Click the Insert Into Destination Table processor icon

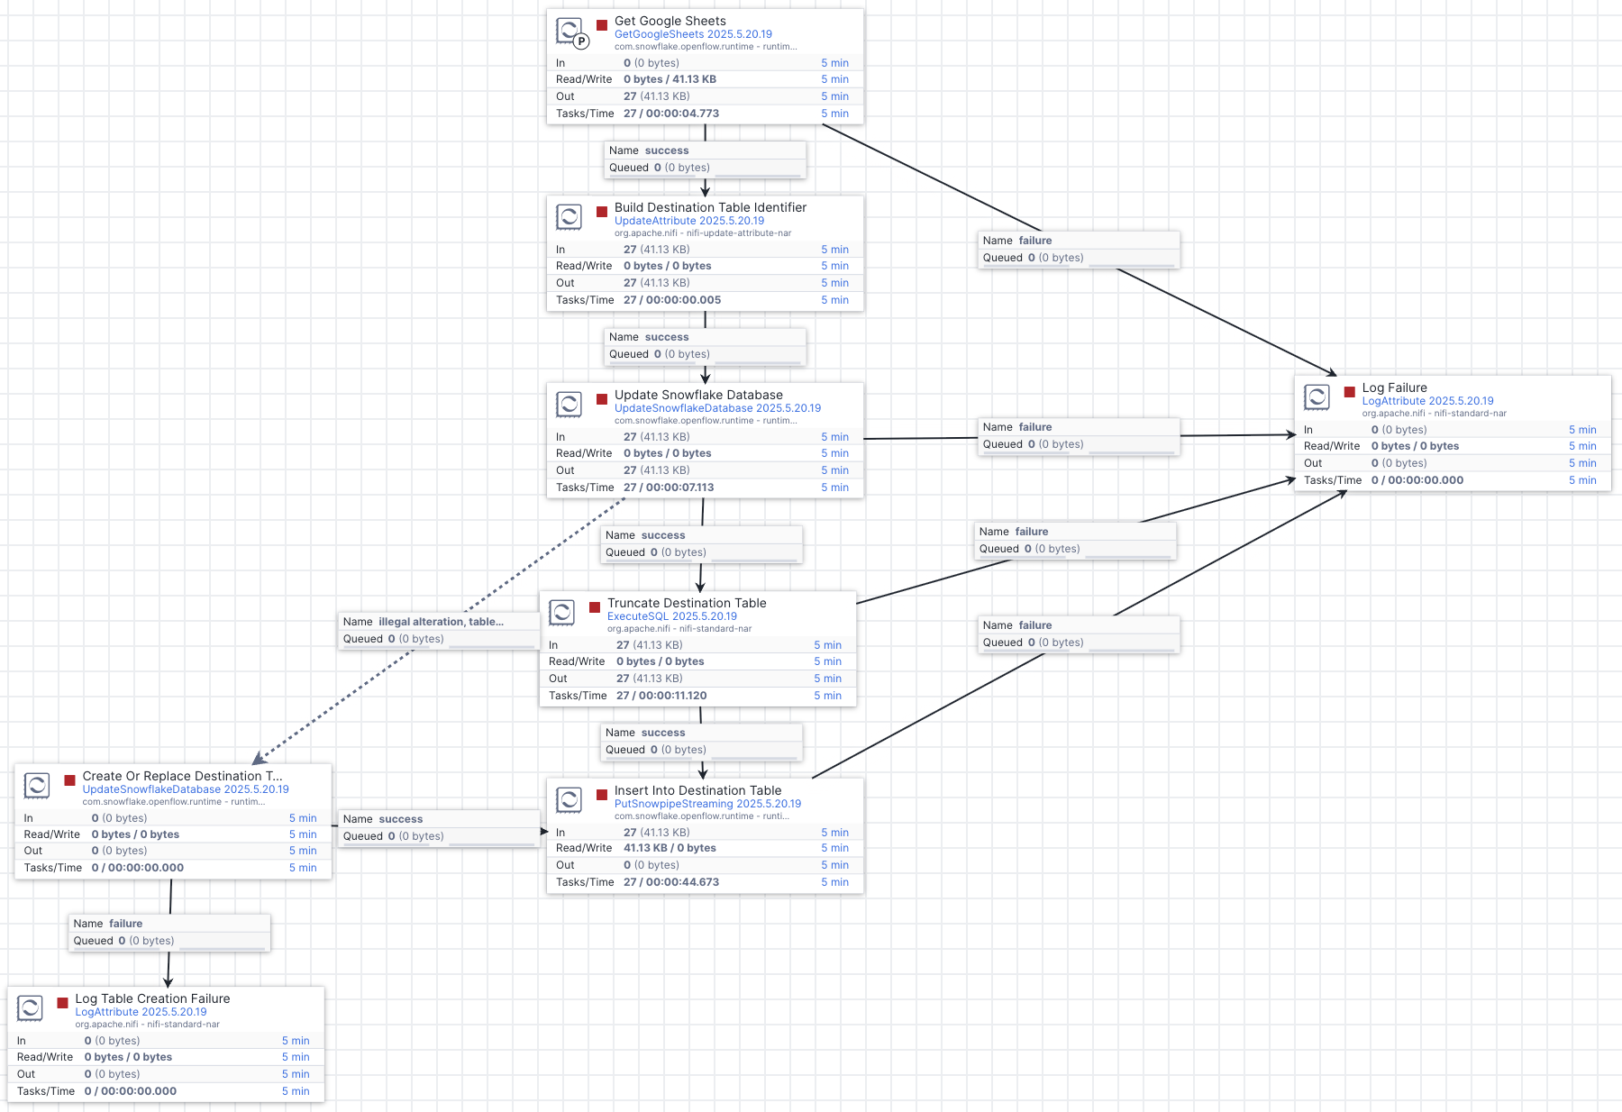(571, 799)
